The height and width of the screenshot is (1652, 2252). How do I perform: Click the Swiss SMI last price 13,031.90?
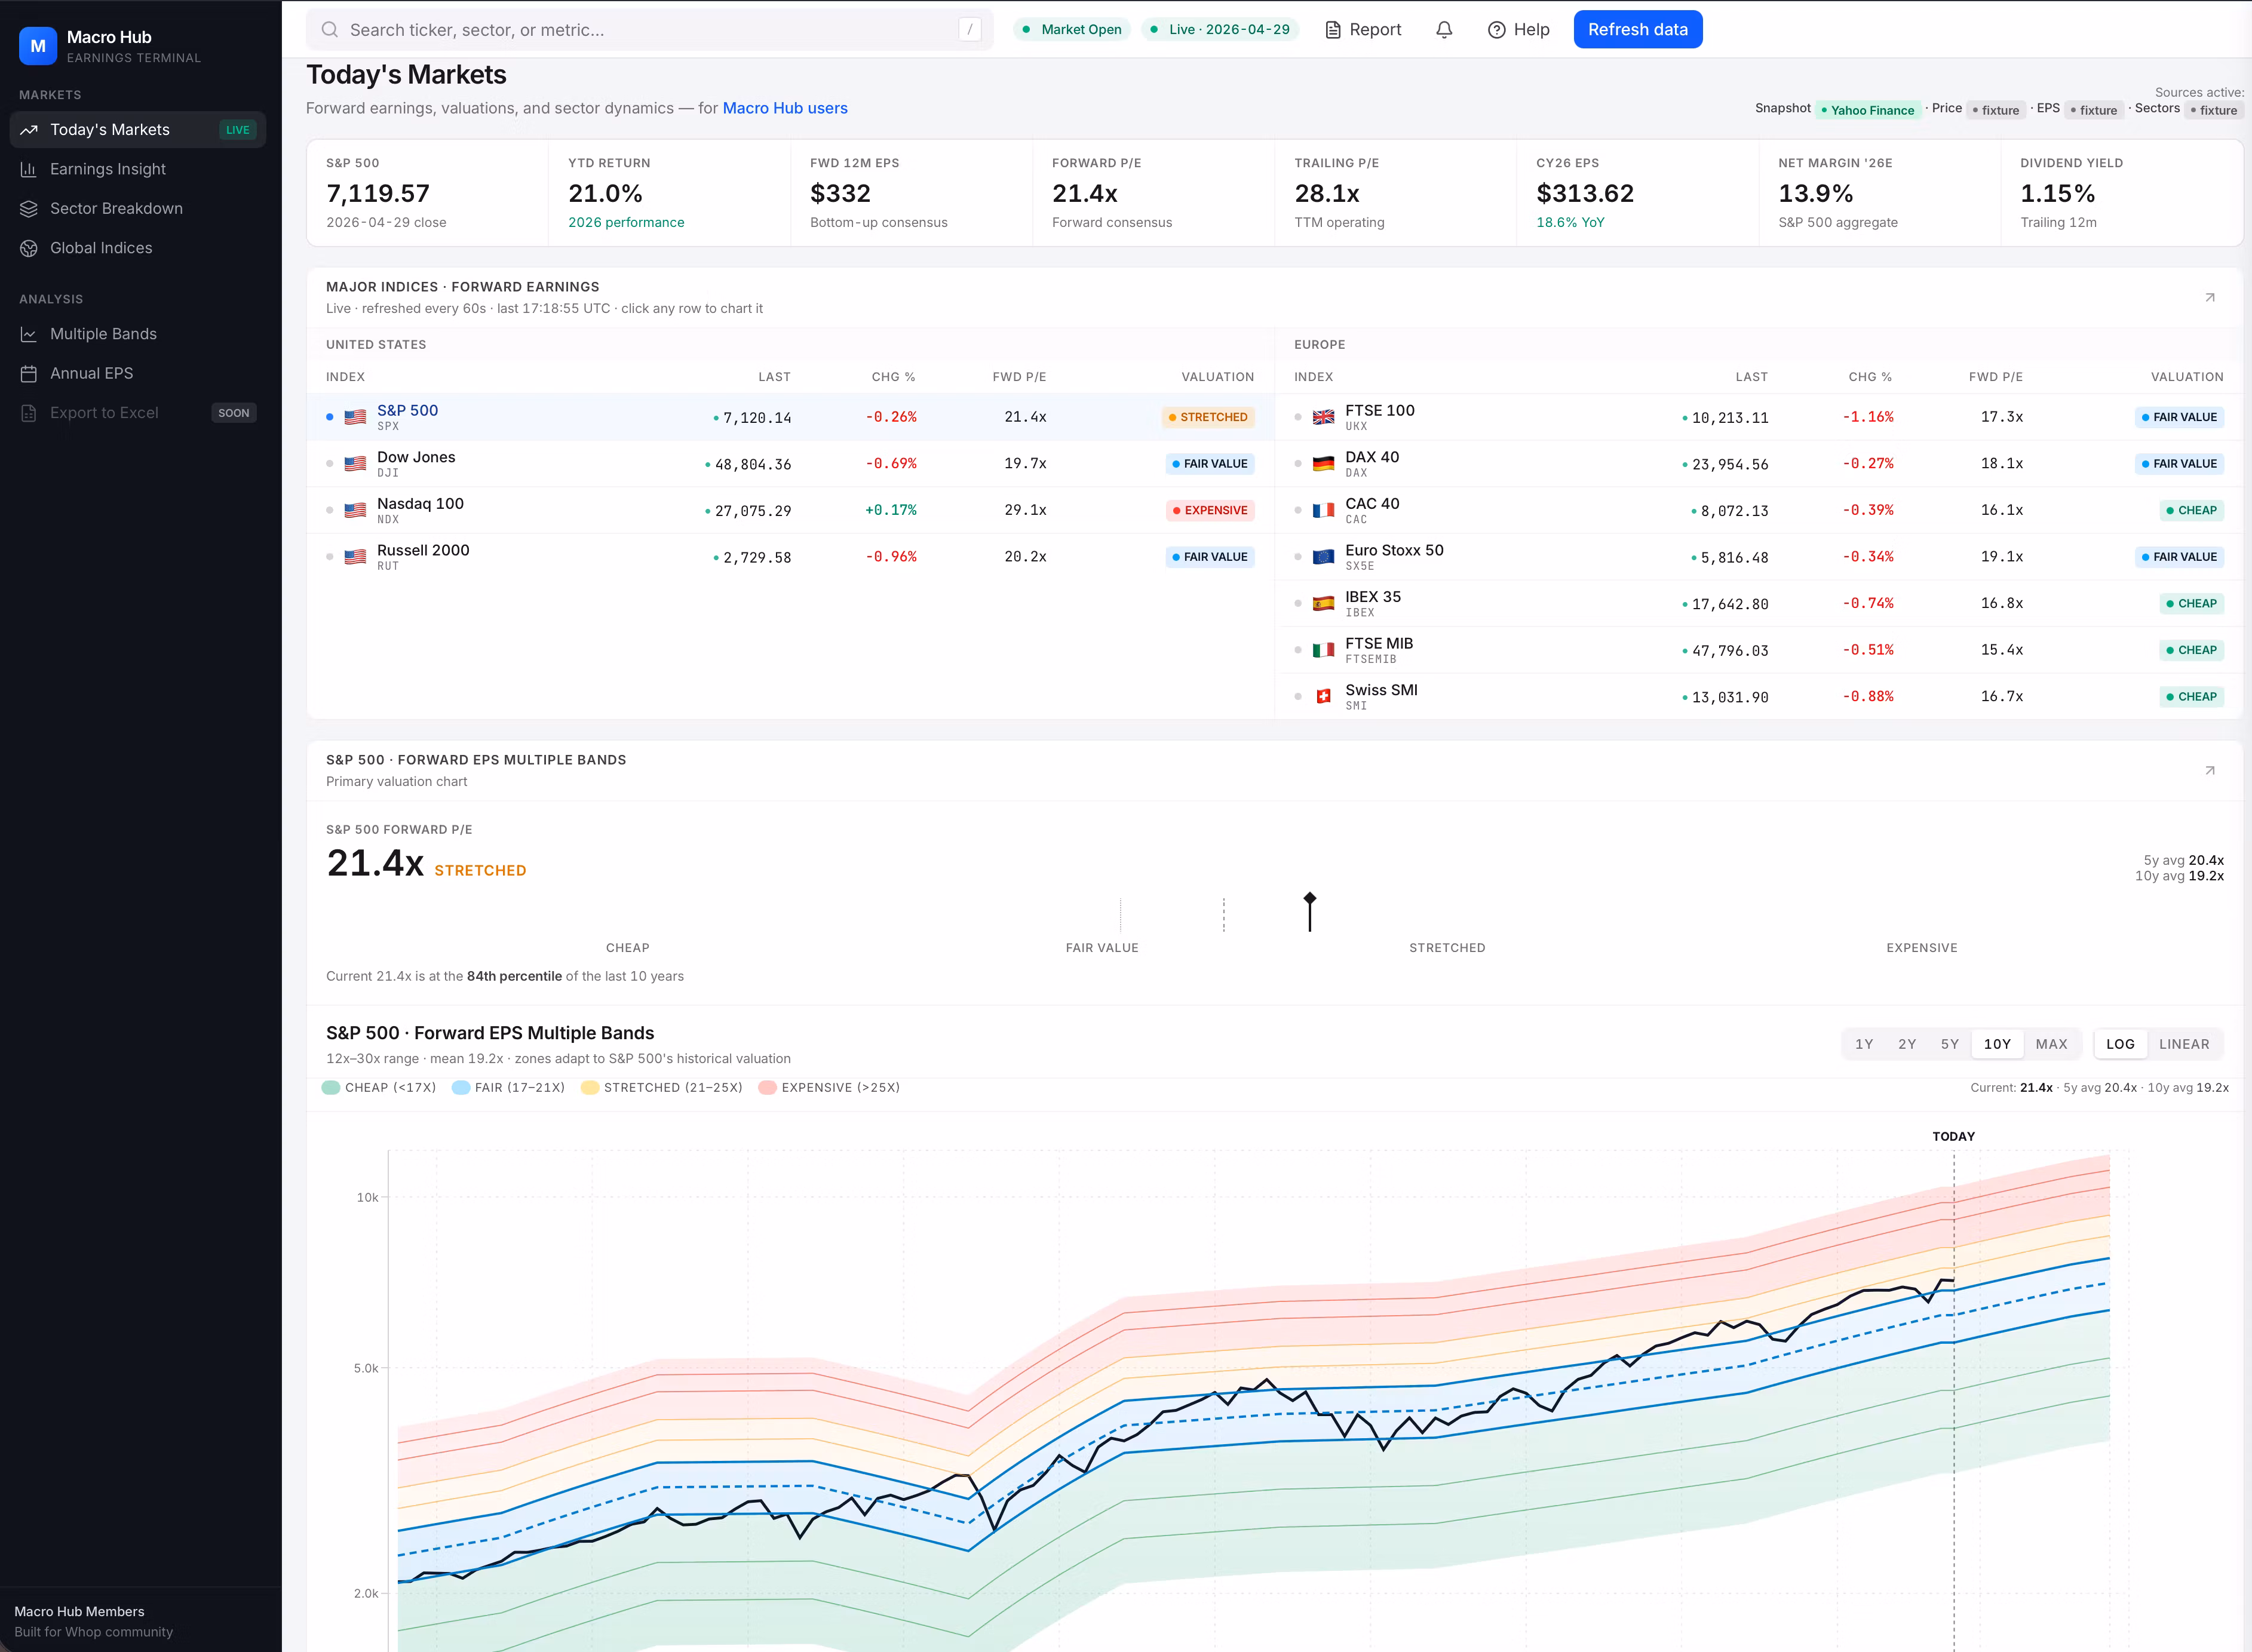(x=1730, y=697)
